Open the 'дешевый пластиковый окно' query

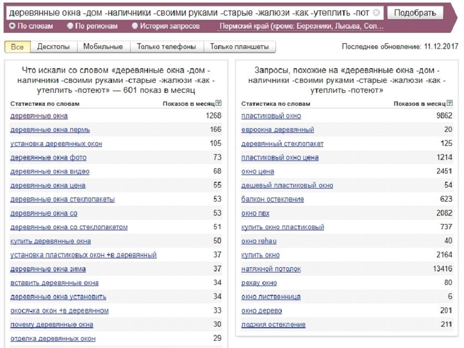pos(287,185)
